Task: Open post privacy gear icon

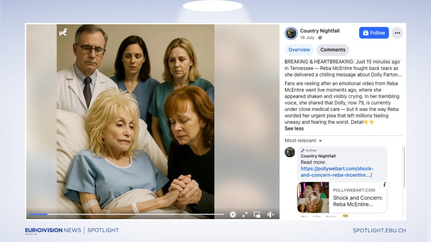Action: click(x=320, y=38)
